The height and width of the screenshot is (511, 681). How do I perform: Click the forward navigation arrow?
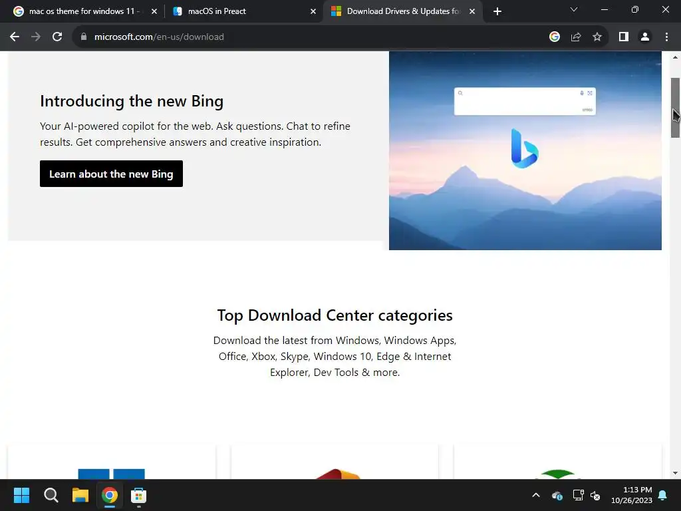pos(36,37)
